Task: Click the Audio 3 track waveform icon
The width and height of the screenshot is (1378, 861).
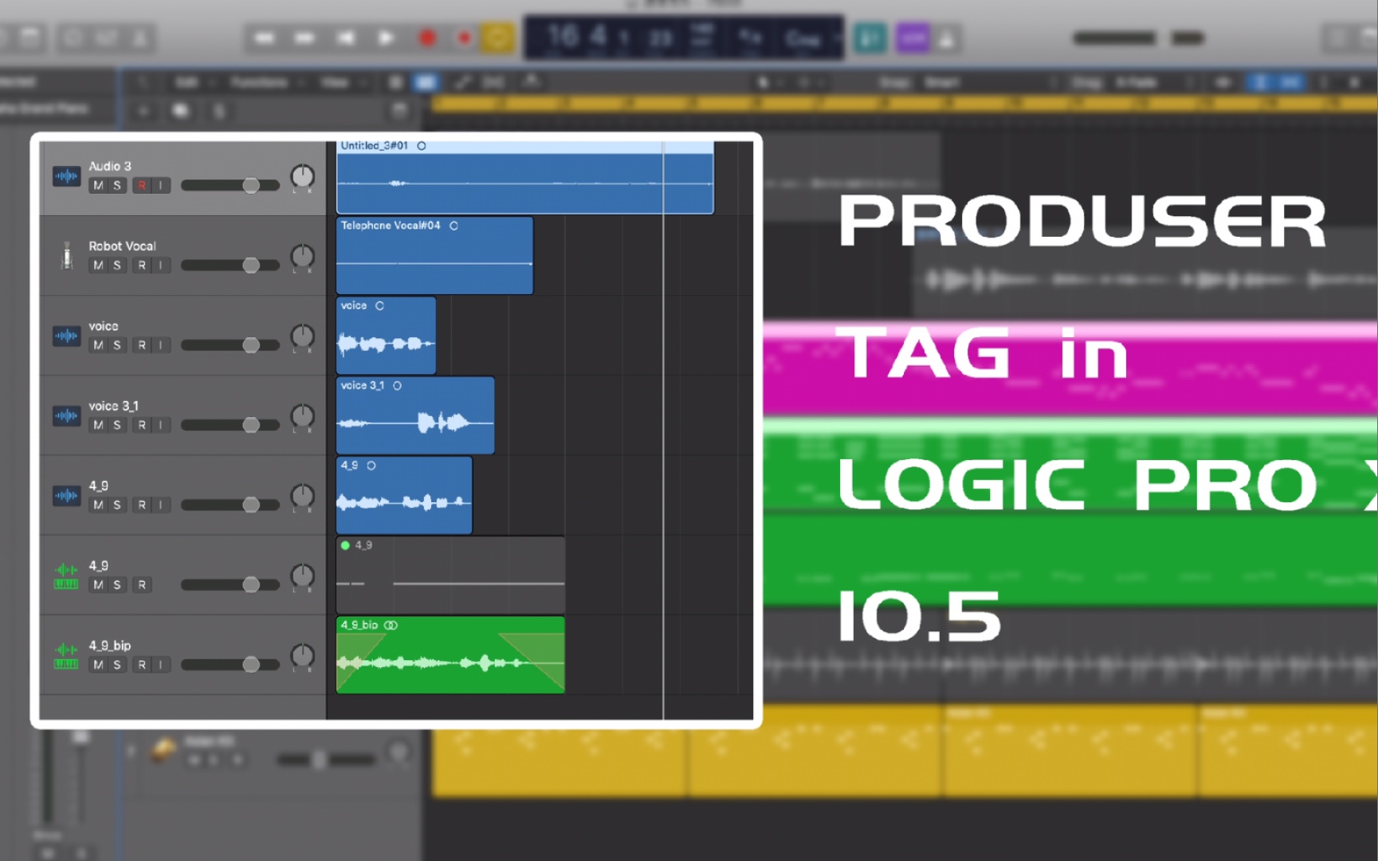Action: coord(67,176)
